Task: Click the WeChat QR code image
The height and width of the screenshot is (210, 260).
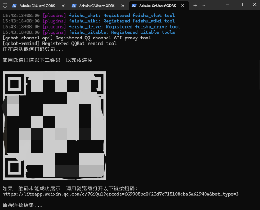Action: (x=54, y=125)
